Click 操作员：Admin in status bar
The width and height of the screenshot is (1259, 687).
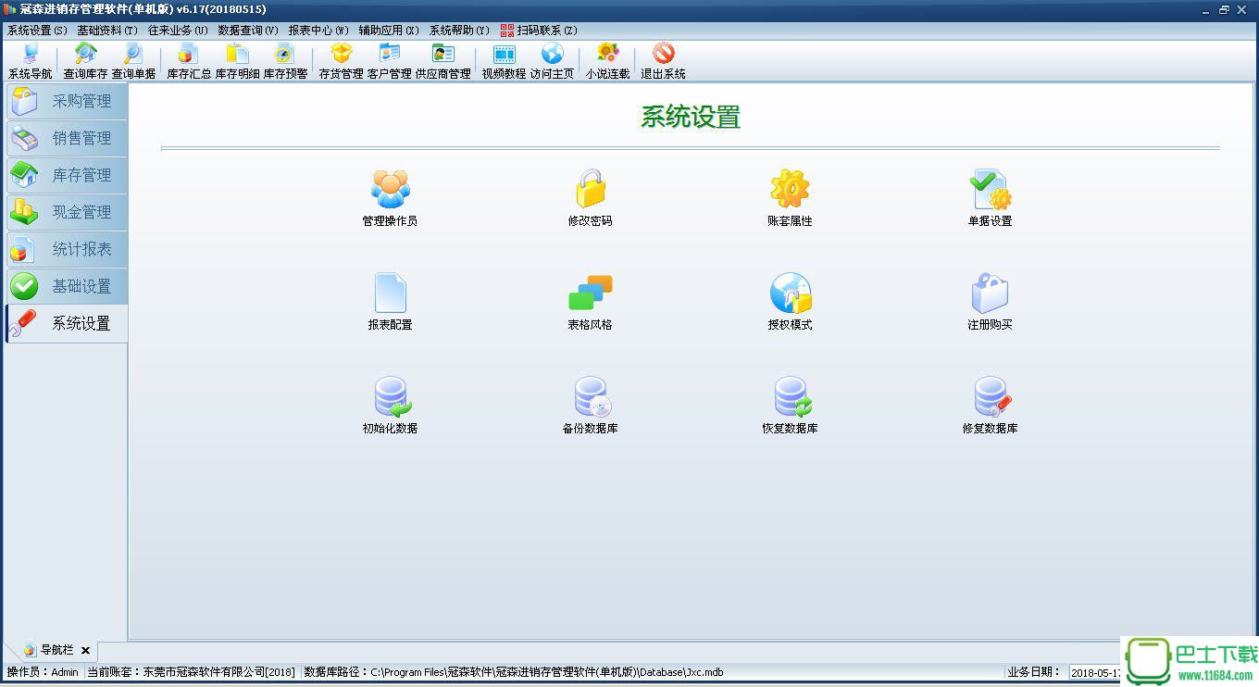tap(43, 672)
